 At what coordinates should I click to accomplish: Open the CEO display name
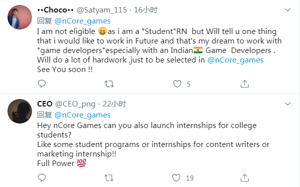[x=45, y=104]
